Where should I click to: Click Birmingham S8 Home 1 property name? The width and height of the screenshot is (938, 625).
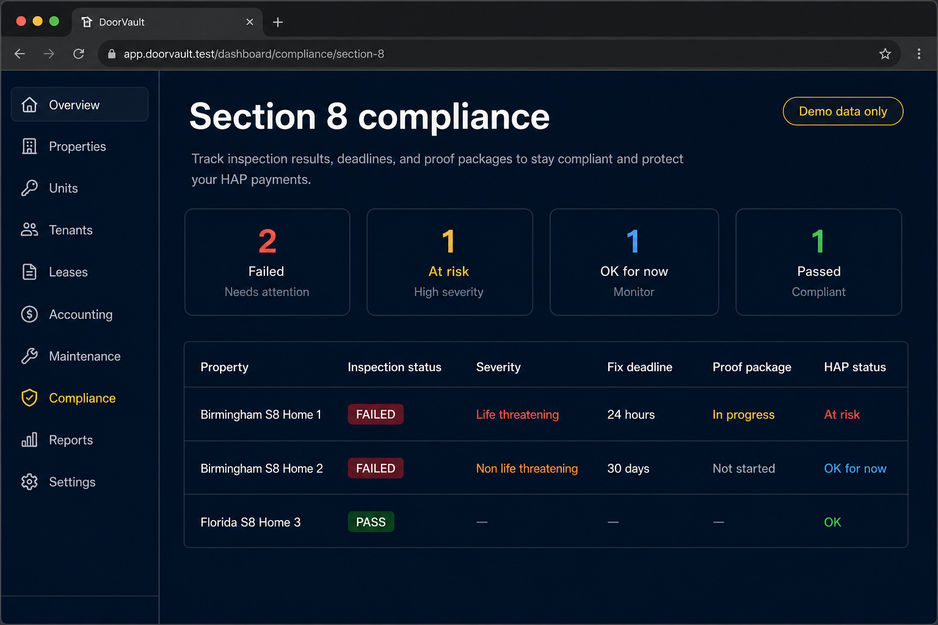tap(261, 414)
